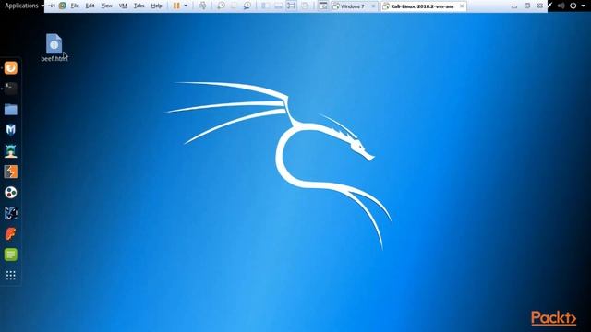Open the snapshot manager icon
This screenshot has height=332, width=591.
pos(247,6)
